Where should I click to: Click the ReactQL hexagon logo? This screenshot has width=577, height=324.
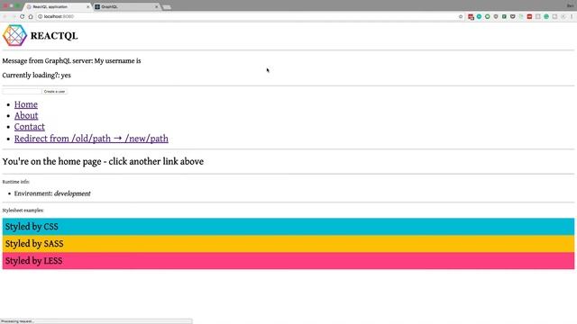[x=14, y=35]
